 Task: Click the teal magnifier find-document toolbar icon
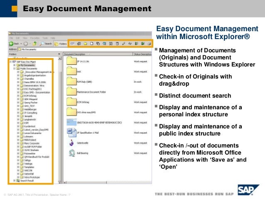click(104, 44)
